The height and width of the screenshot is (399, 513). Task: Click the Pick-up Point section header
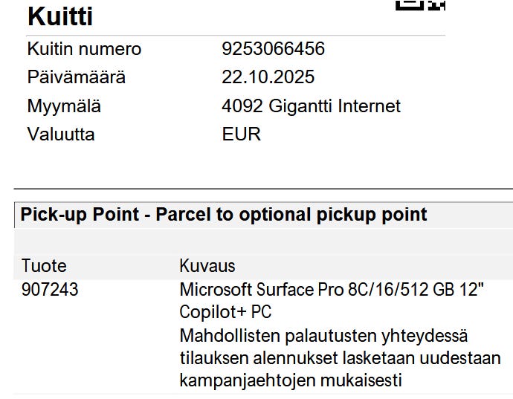(x=224, y=215)
